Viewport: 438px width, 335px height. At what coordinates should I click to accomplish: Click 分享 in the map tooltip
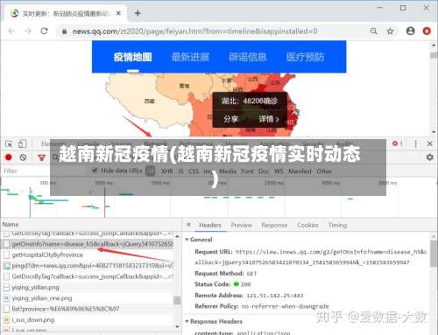tap(230, 119)
